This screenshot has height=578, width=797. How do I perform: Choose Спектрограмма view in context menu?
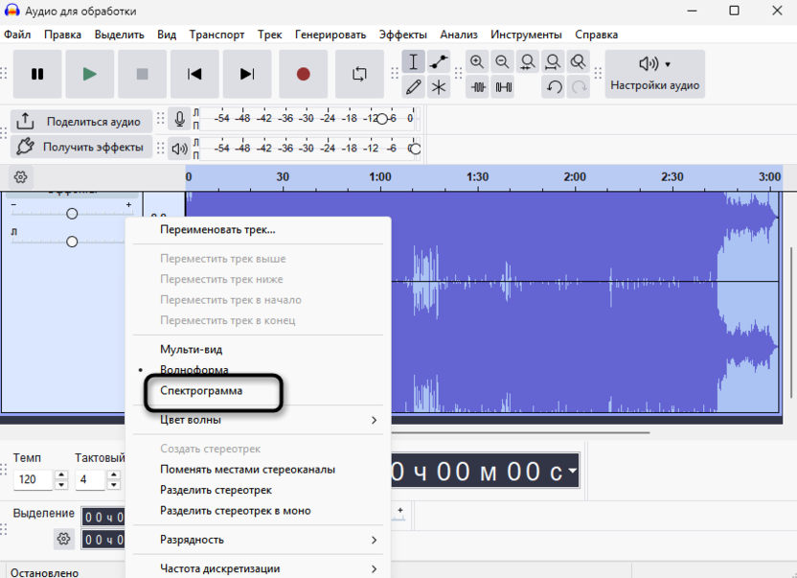click(201, 391)
